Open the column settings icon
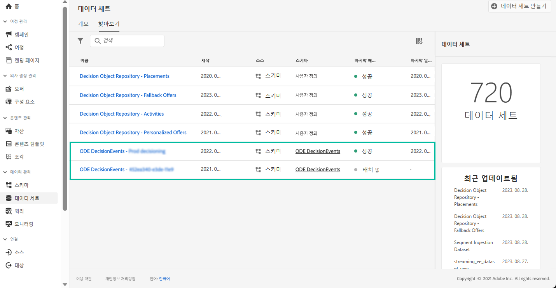Screen dimensions: 556x288 tap(419, 41)
